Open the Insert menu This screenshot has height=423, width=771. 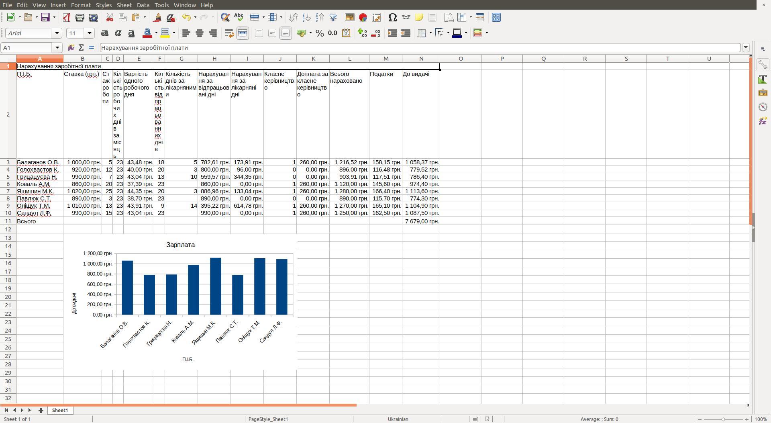(58, 5)
